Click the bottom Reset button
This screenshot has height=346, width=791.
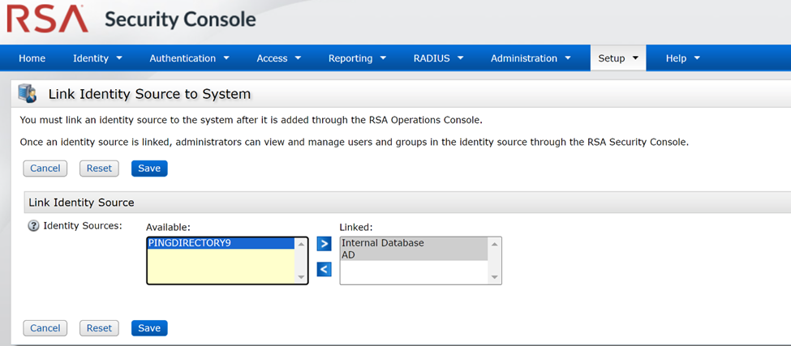[99, 328]
